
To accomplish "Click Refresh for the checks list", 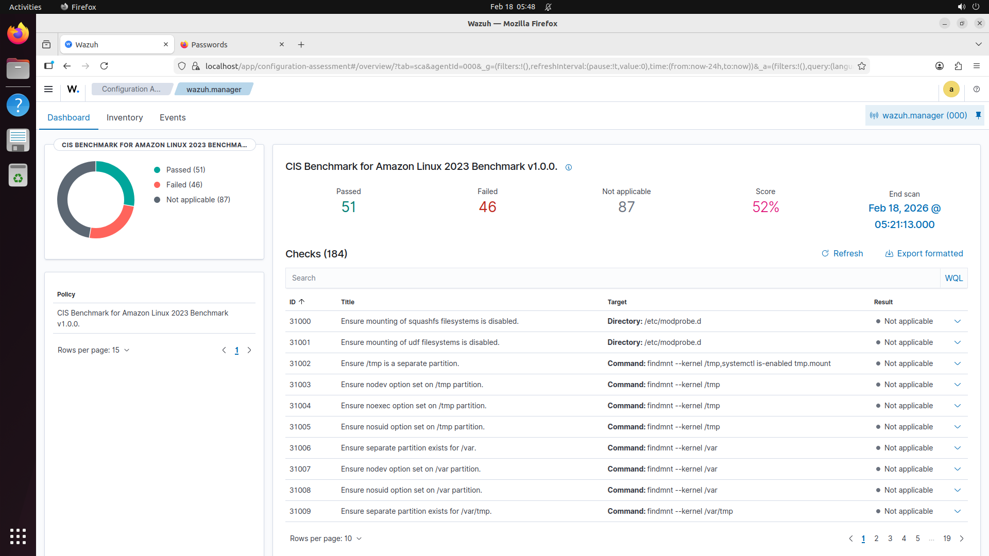I will 842,253.
